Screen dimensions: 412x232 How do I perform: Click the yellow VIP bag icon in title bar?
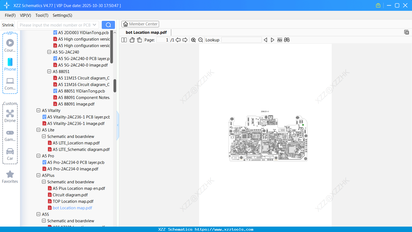pyautogui.click(x=378, y=5)
